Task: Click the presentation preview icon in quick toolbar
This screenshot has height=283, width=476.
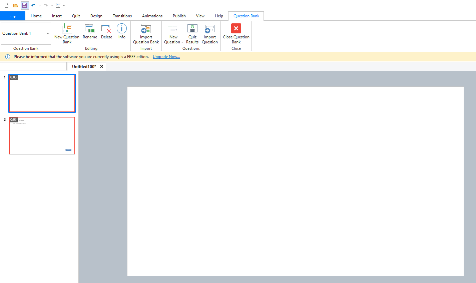Action: (x=58, y=5)
